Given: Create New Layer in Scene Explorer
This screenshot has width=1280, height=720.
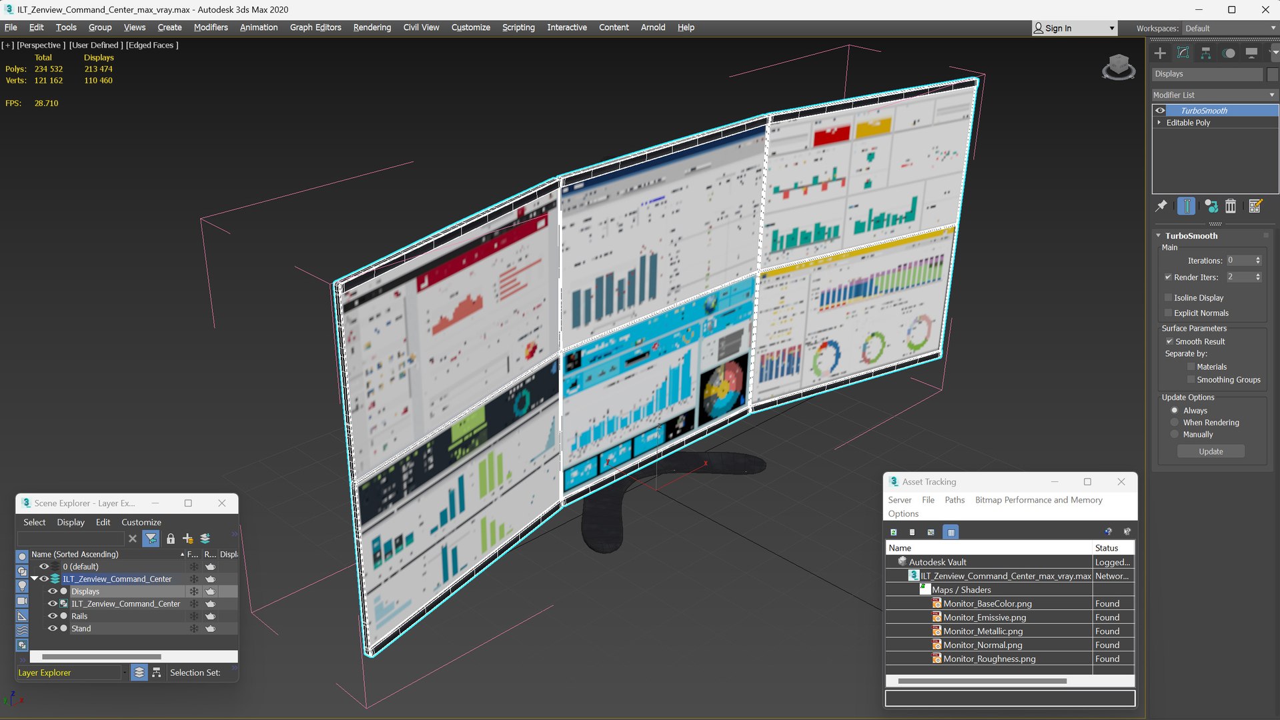Looking at the screenshot, I should (188, 539).
